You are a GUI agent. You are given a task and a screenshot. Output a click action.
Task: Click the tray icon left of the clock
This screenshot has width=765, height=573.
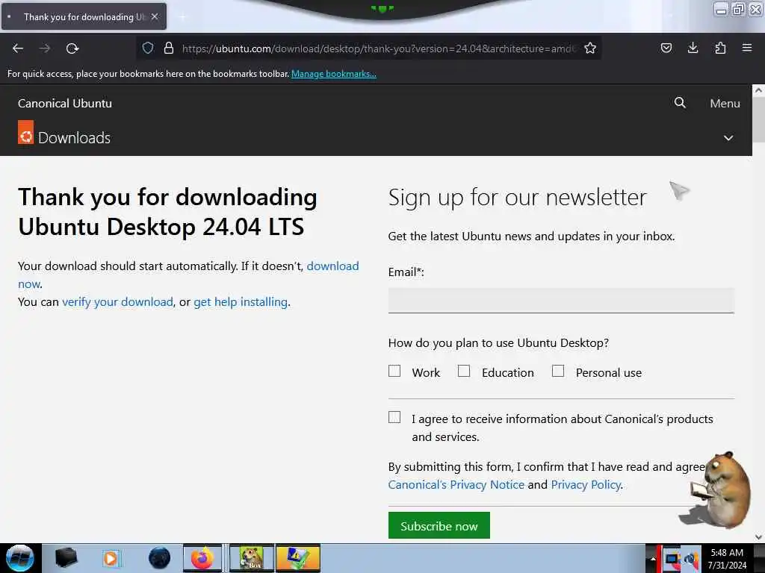pos(692,559)
